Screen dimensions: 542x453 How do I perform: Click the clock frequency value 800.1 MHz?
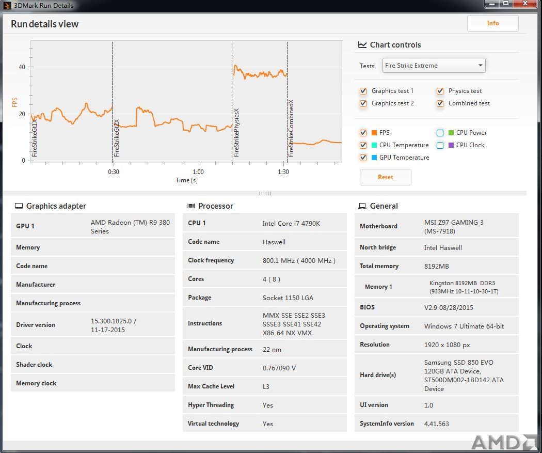pyautogui.click(x=299, y=261)
